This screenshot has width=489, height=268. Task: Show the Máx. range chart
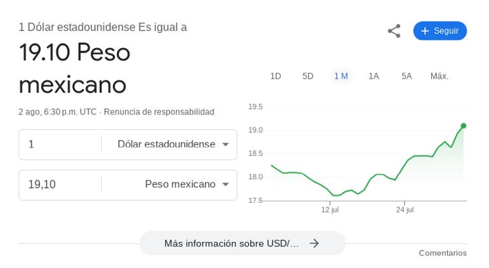tap(439, 76)
